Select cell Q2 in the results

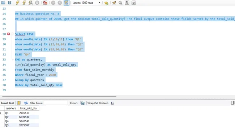pyautogui.click(x=11, y=117)
